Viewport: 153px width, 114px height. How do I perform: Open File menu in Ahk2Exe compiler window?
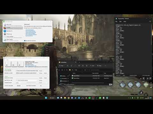pos(5,60)
